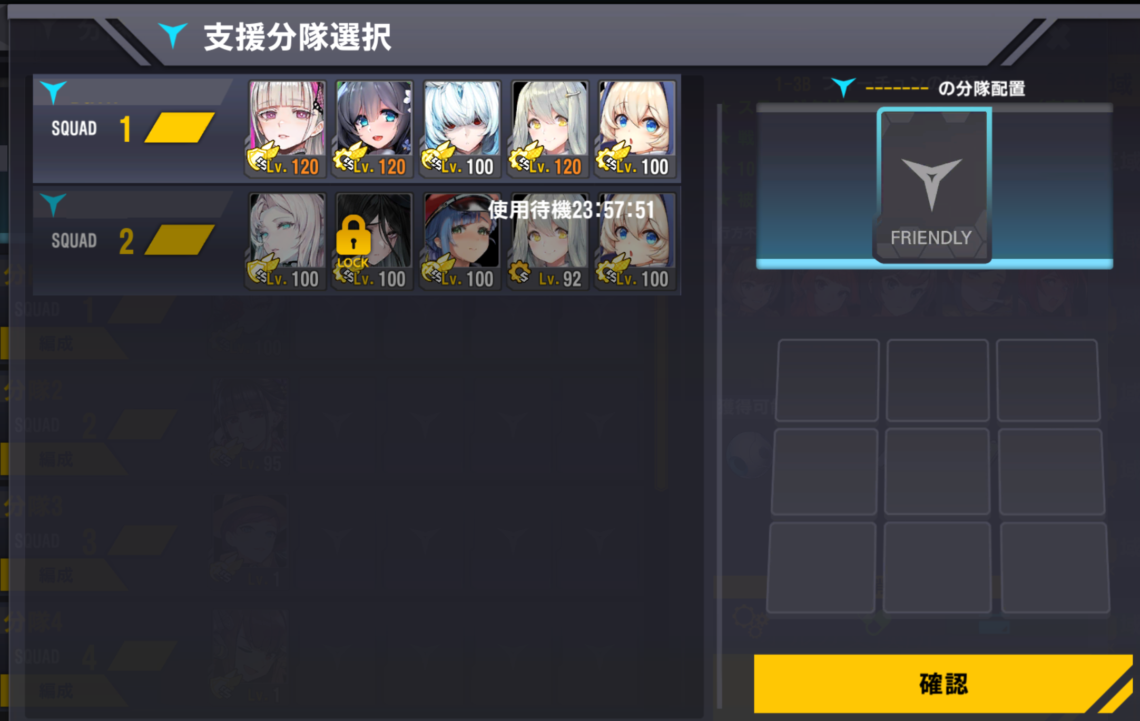Click the red-capped blue-haired Lv. 100 doll
Screen dimensions: 1140x721
pyautogui.click(x=461, y=241)
